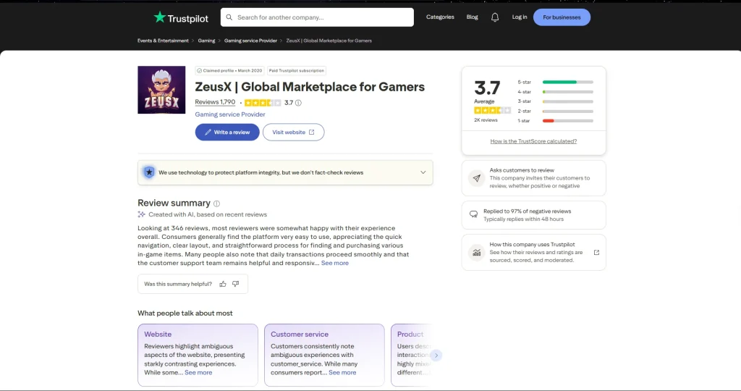Go to Events & Entertainment breadcrumb
Screen dimensions: 741x391
click(163, 41)
